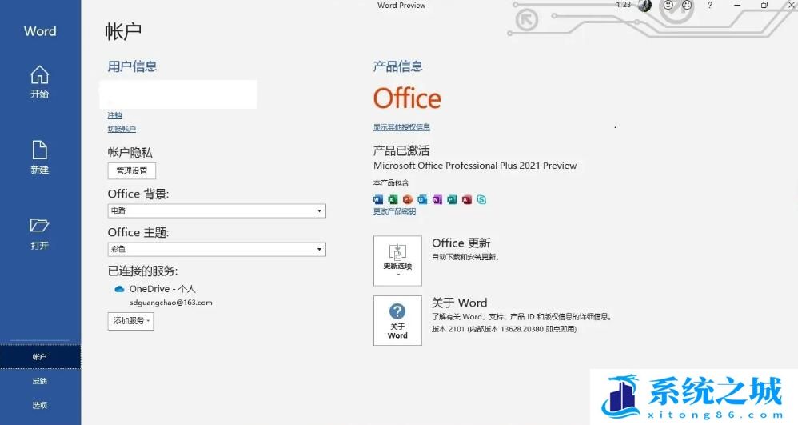Screen dimensions: 798x425
Task: Click the Office 更新 heading
Action: point(461,243)
